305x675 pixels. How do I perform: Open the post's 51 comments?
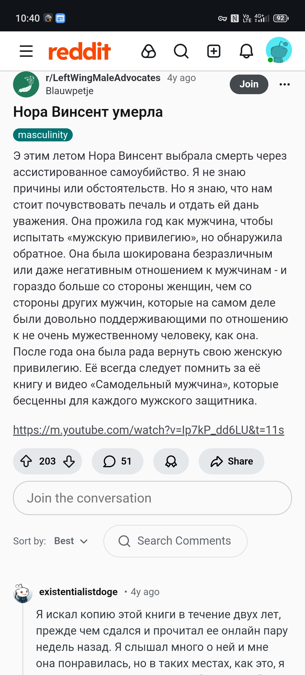click(118, 461)
